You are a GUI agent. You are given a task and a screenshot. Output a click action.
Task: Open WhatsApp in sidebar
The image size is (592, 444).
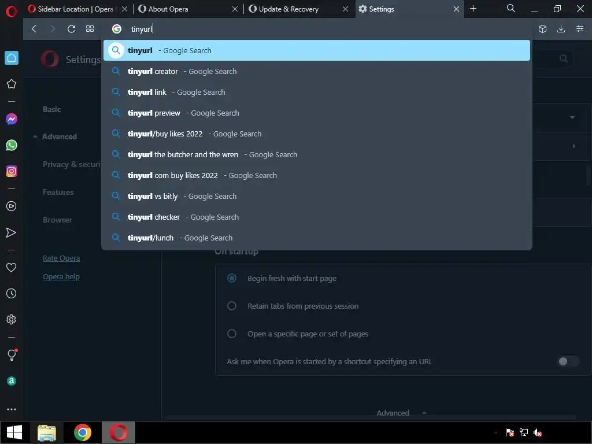point(12,145)
